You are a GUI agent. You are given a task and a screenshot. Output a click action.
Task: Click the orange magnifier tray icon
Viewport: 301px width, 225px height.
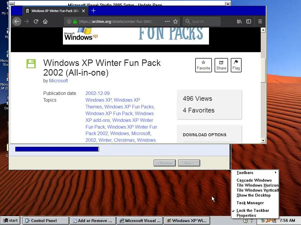(x=268, y=221)
